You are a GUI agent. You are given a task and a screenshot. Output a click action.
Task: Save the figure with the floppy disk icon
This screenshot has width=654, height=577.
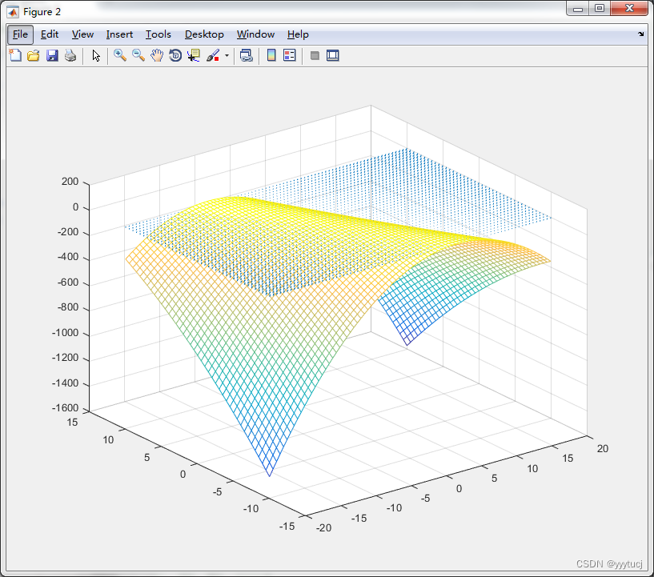point(52,55)
